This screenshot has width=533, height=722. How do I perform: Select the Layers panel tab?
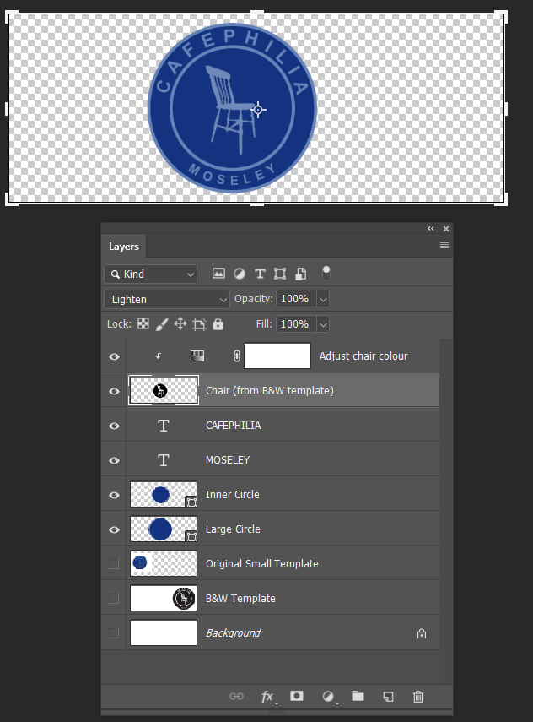124,247
